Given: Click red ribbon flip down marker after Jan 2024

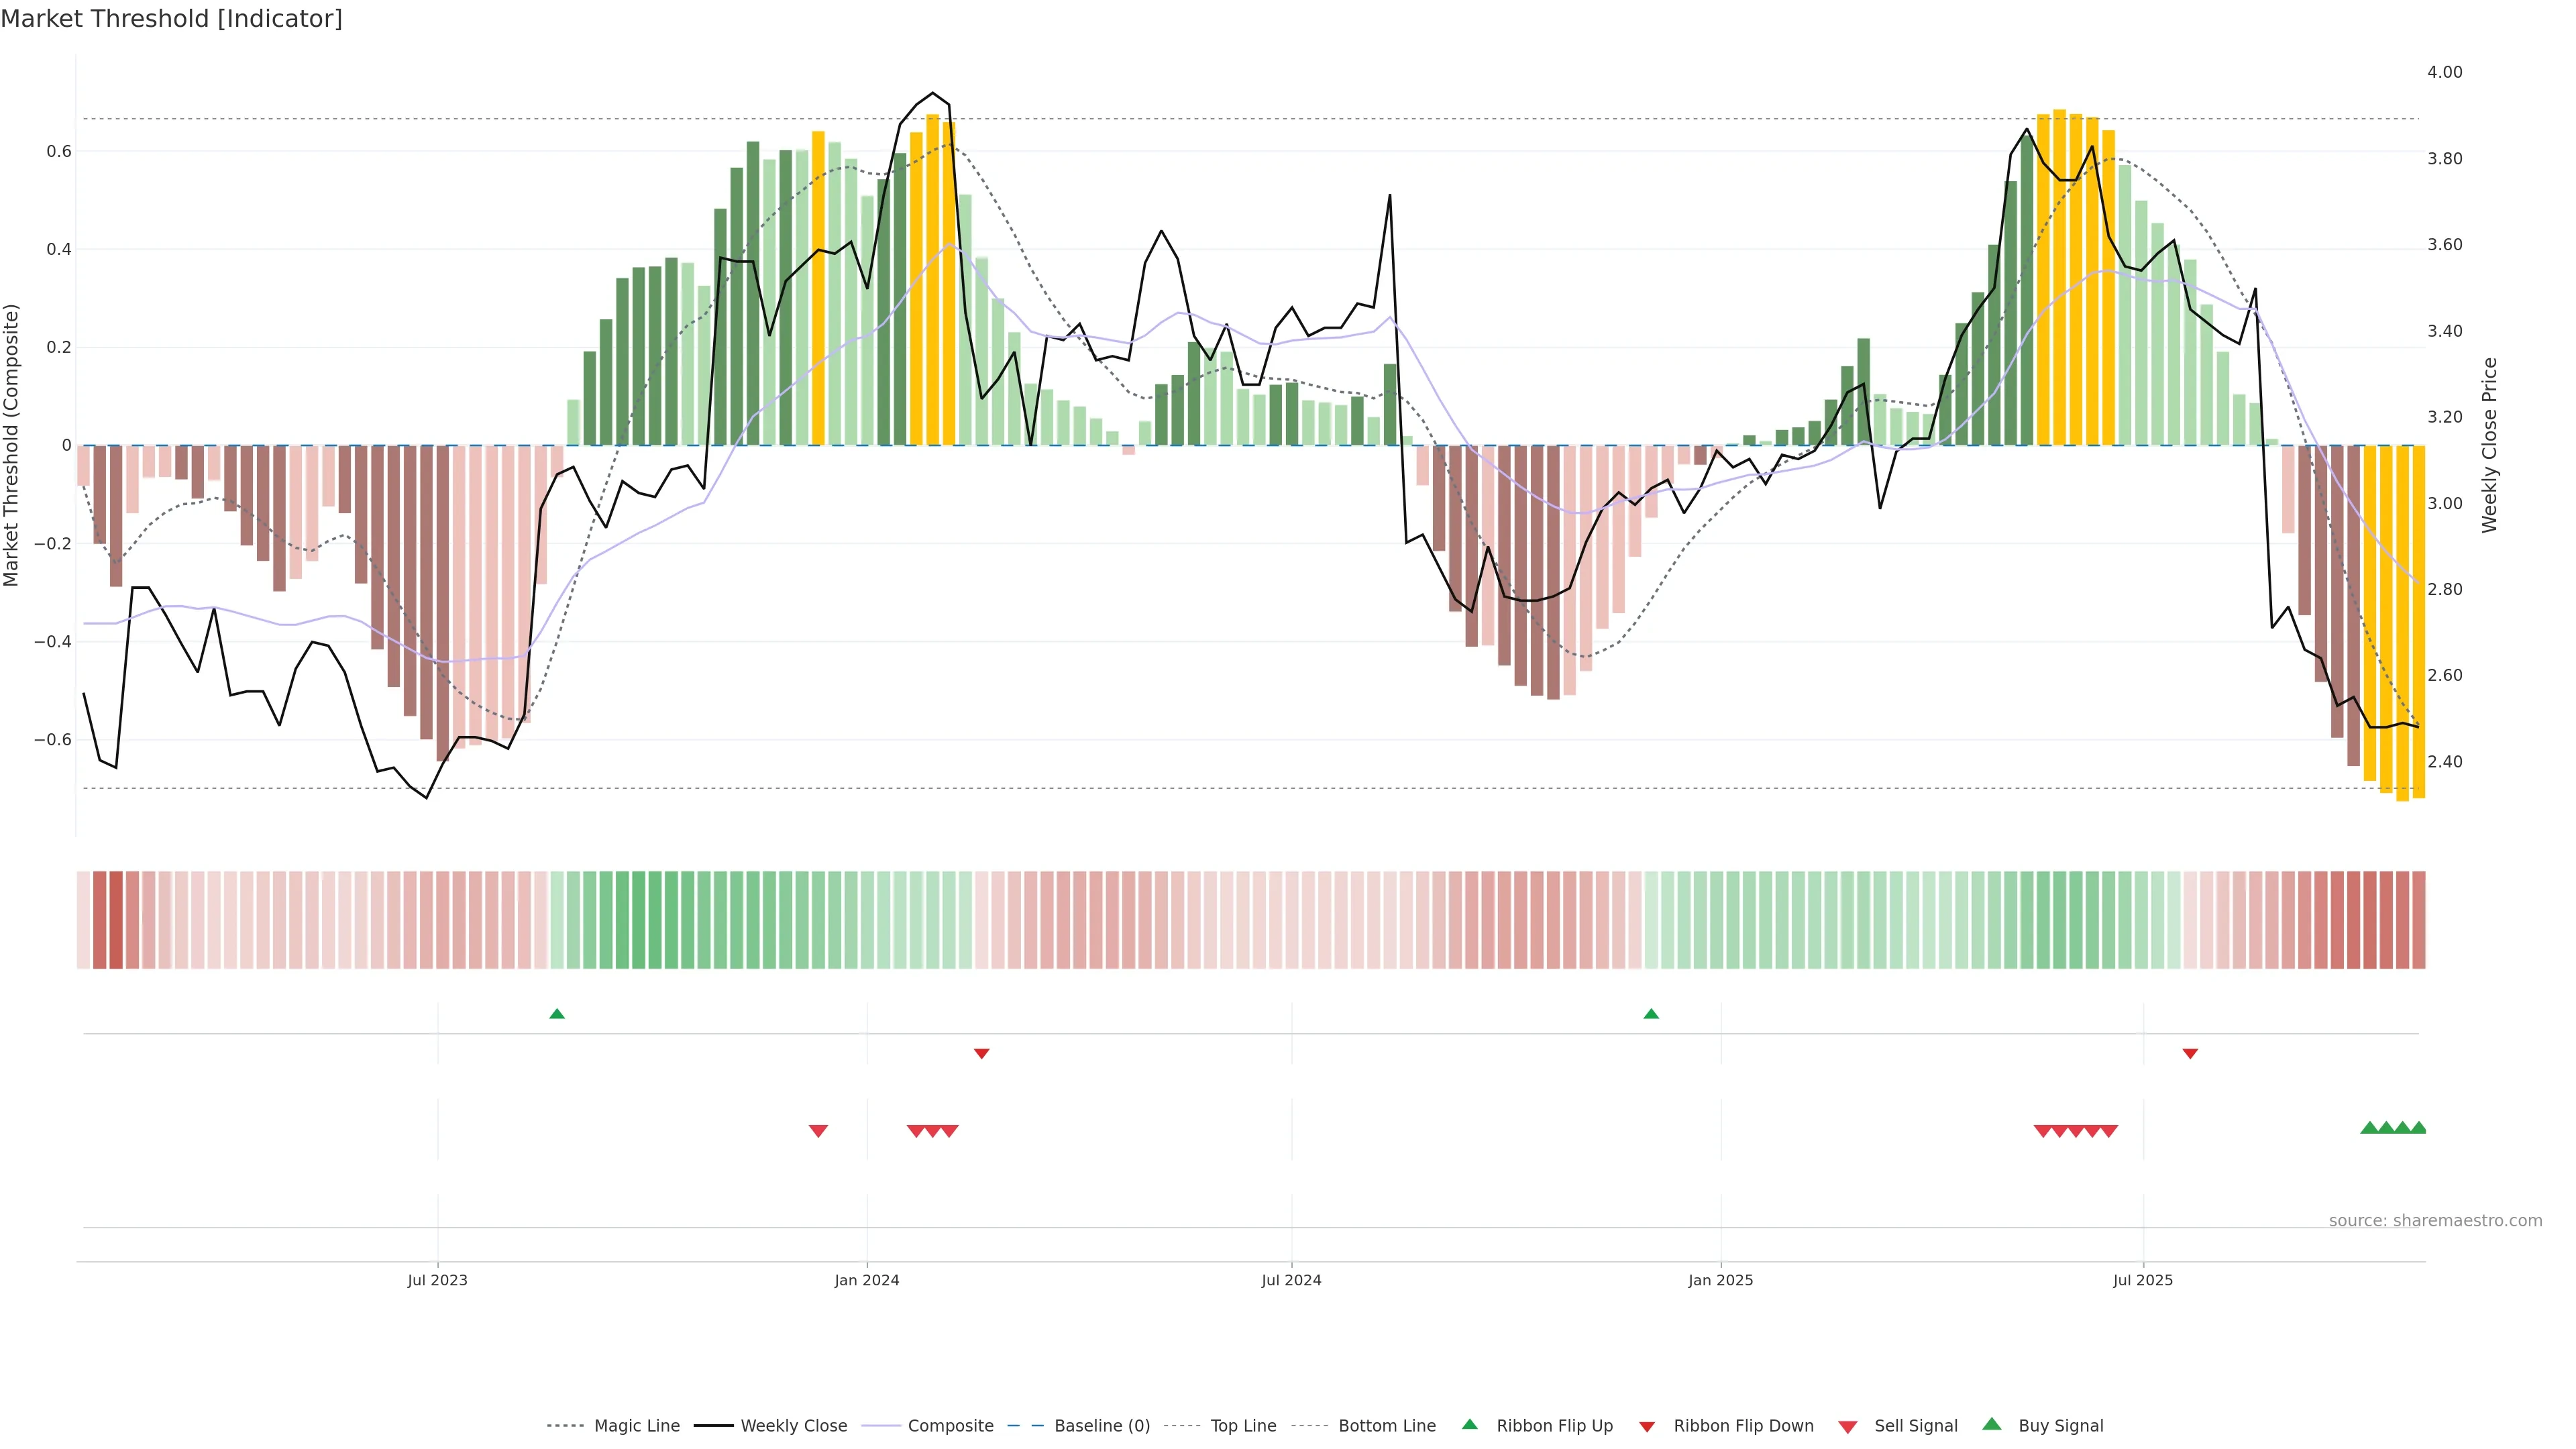Looking at the screenshot, I should 981,1053.
